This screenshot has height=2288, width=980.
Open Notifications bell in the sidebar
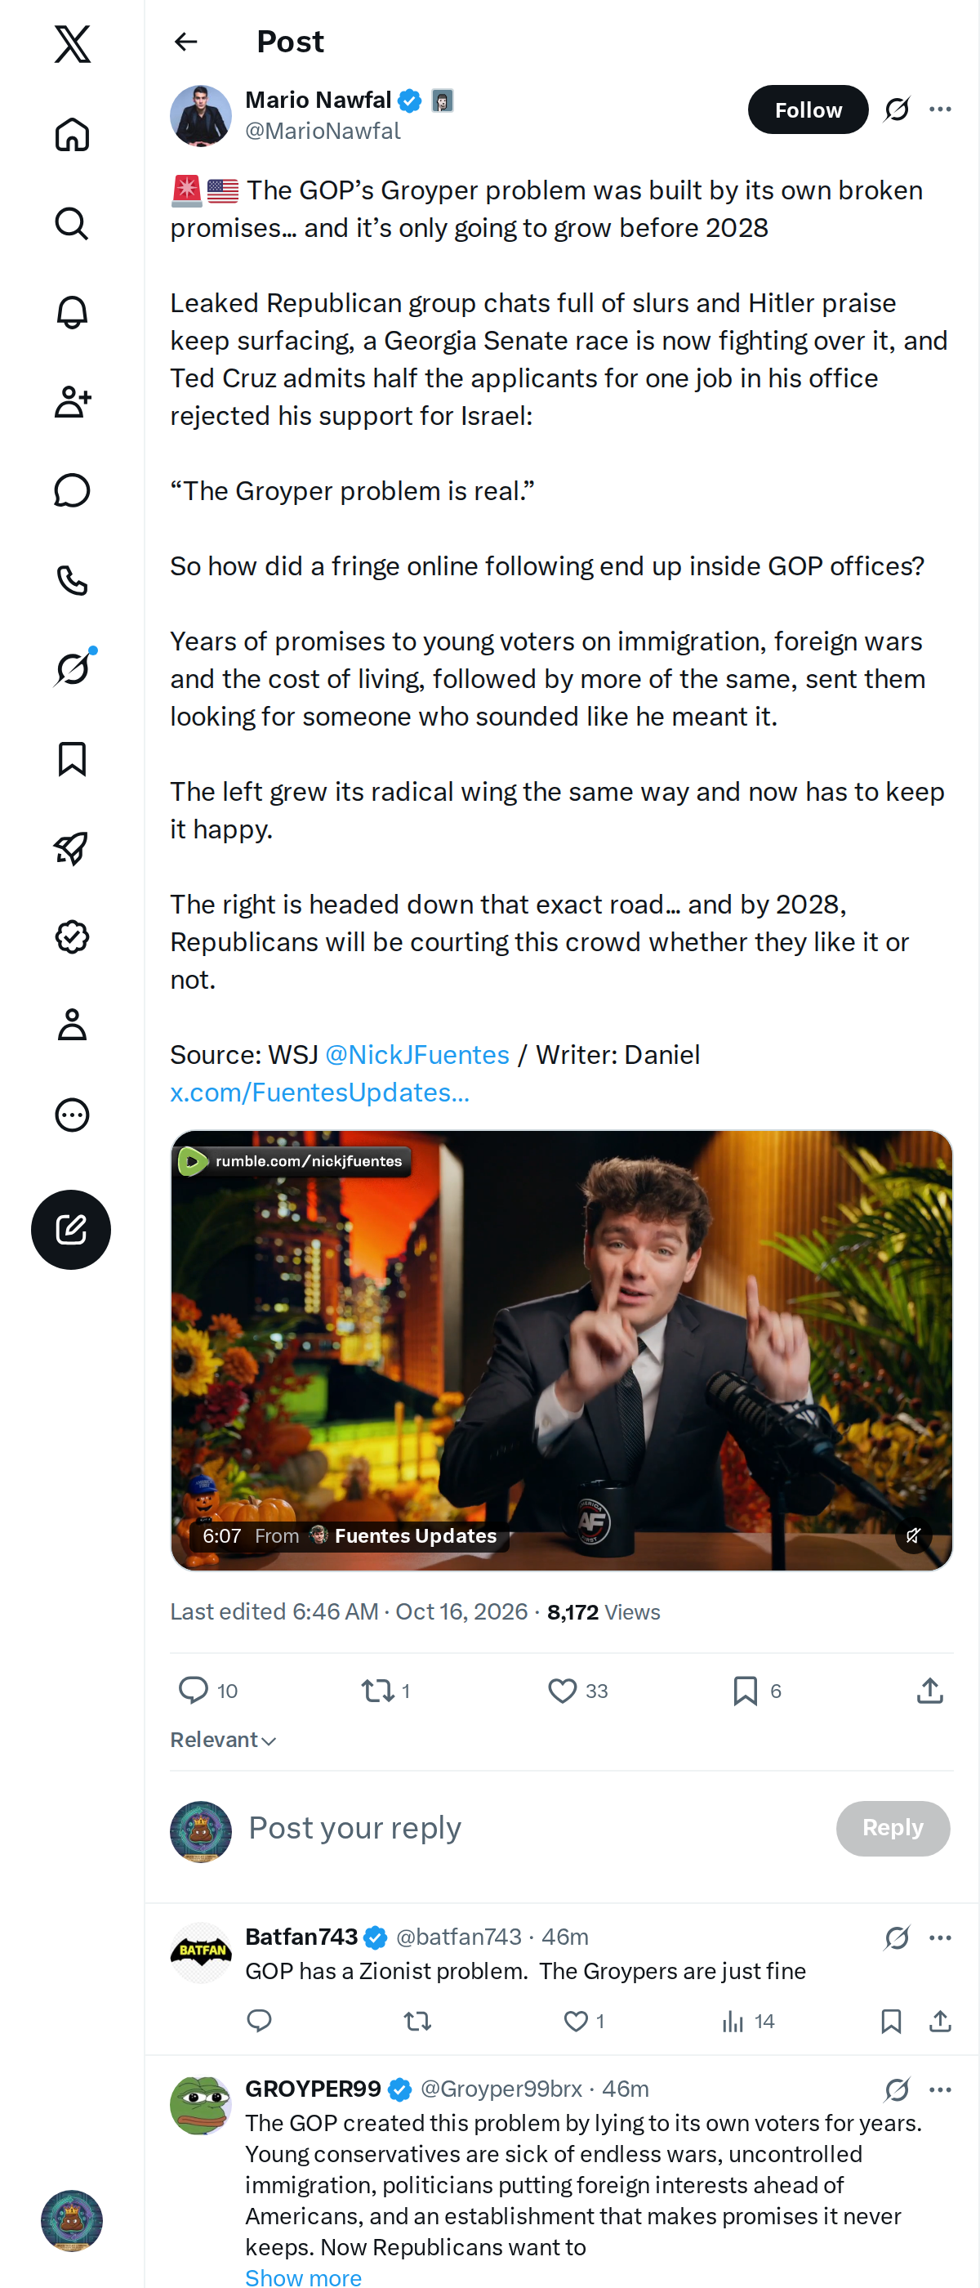72,313
